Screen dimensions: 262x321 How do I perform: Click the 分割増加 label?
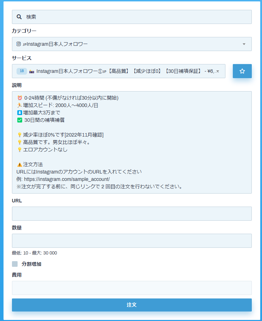(x=31, y=264)
